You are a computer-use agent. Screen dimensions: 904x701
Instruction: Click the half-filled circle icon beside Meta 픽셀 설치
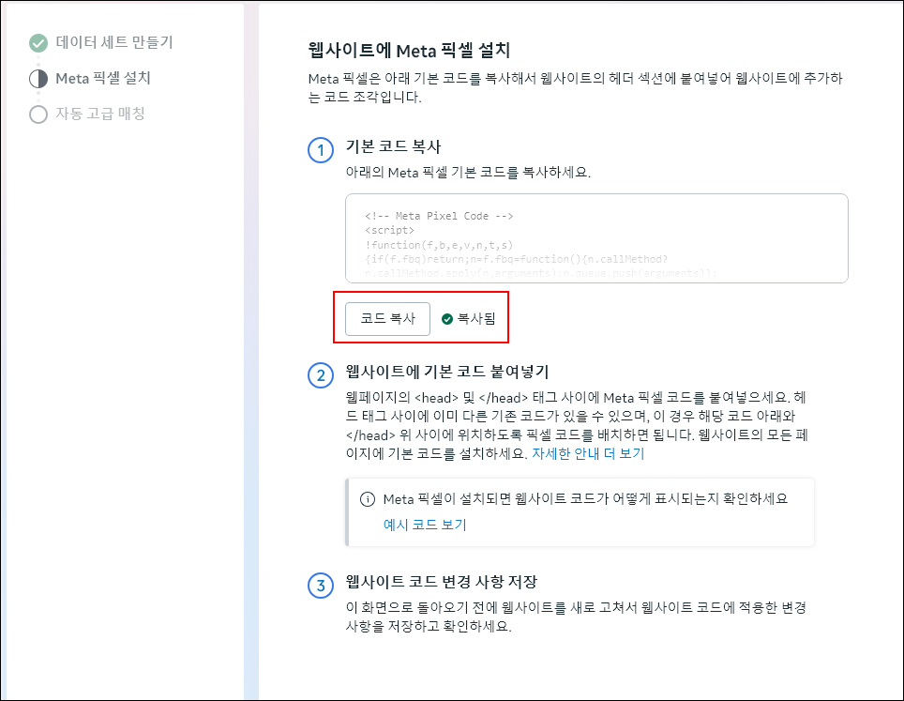coord(38,79)
